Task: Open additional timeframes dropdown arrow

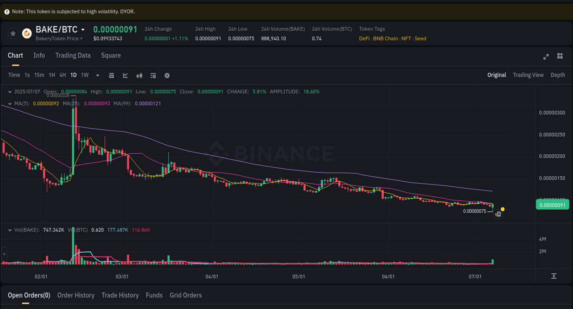Action: (97, 75)
